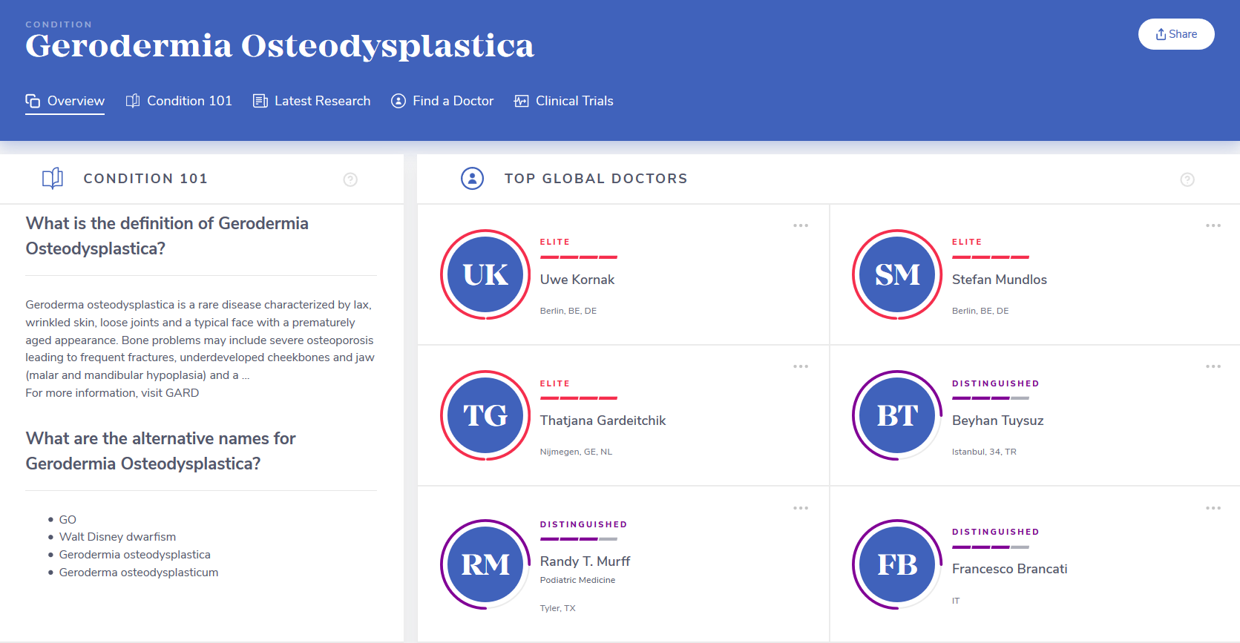Switch to Condition 101 tab
1240x643 pixels.
(179, 101)
